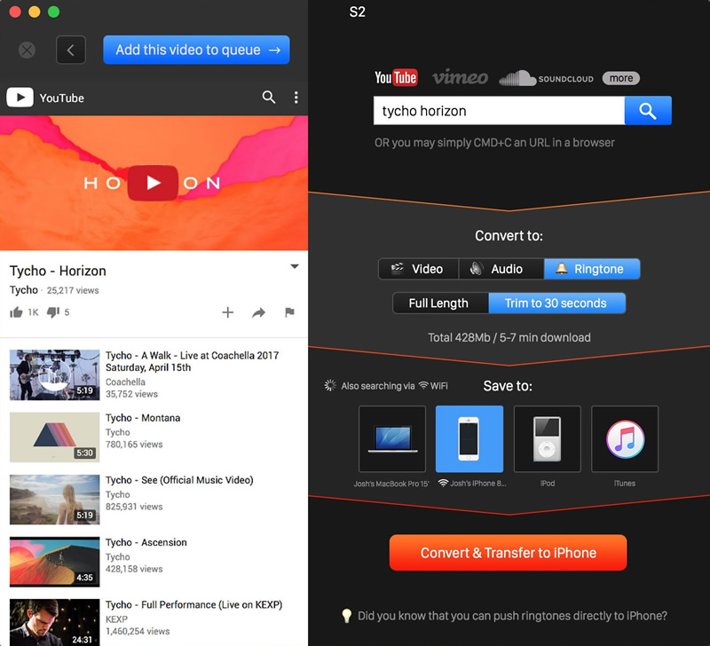The width and height of the screenshot is (710, 646).
Task: Click Add this video to queue
Action: 196,51
